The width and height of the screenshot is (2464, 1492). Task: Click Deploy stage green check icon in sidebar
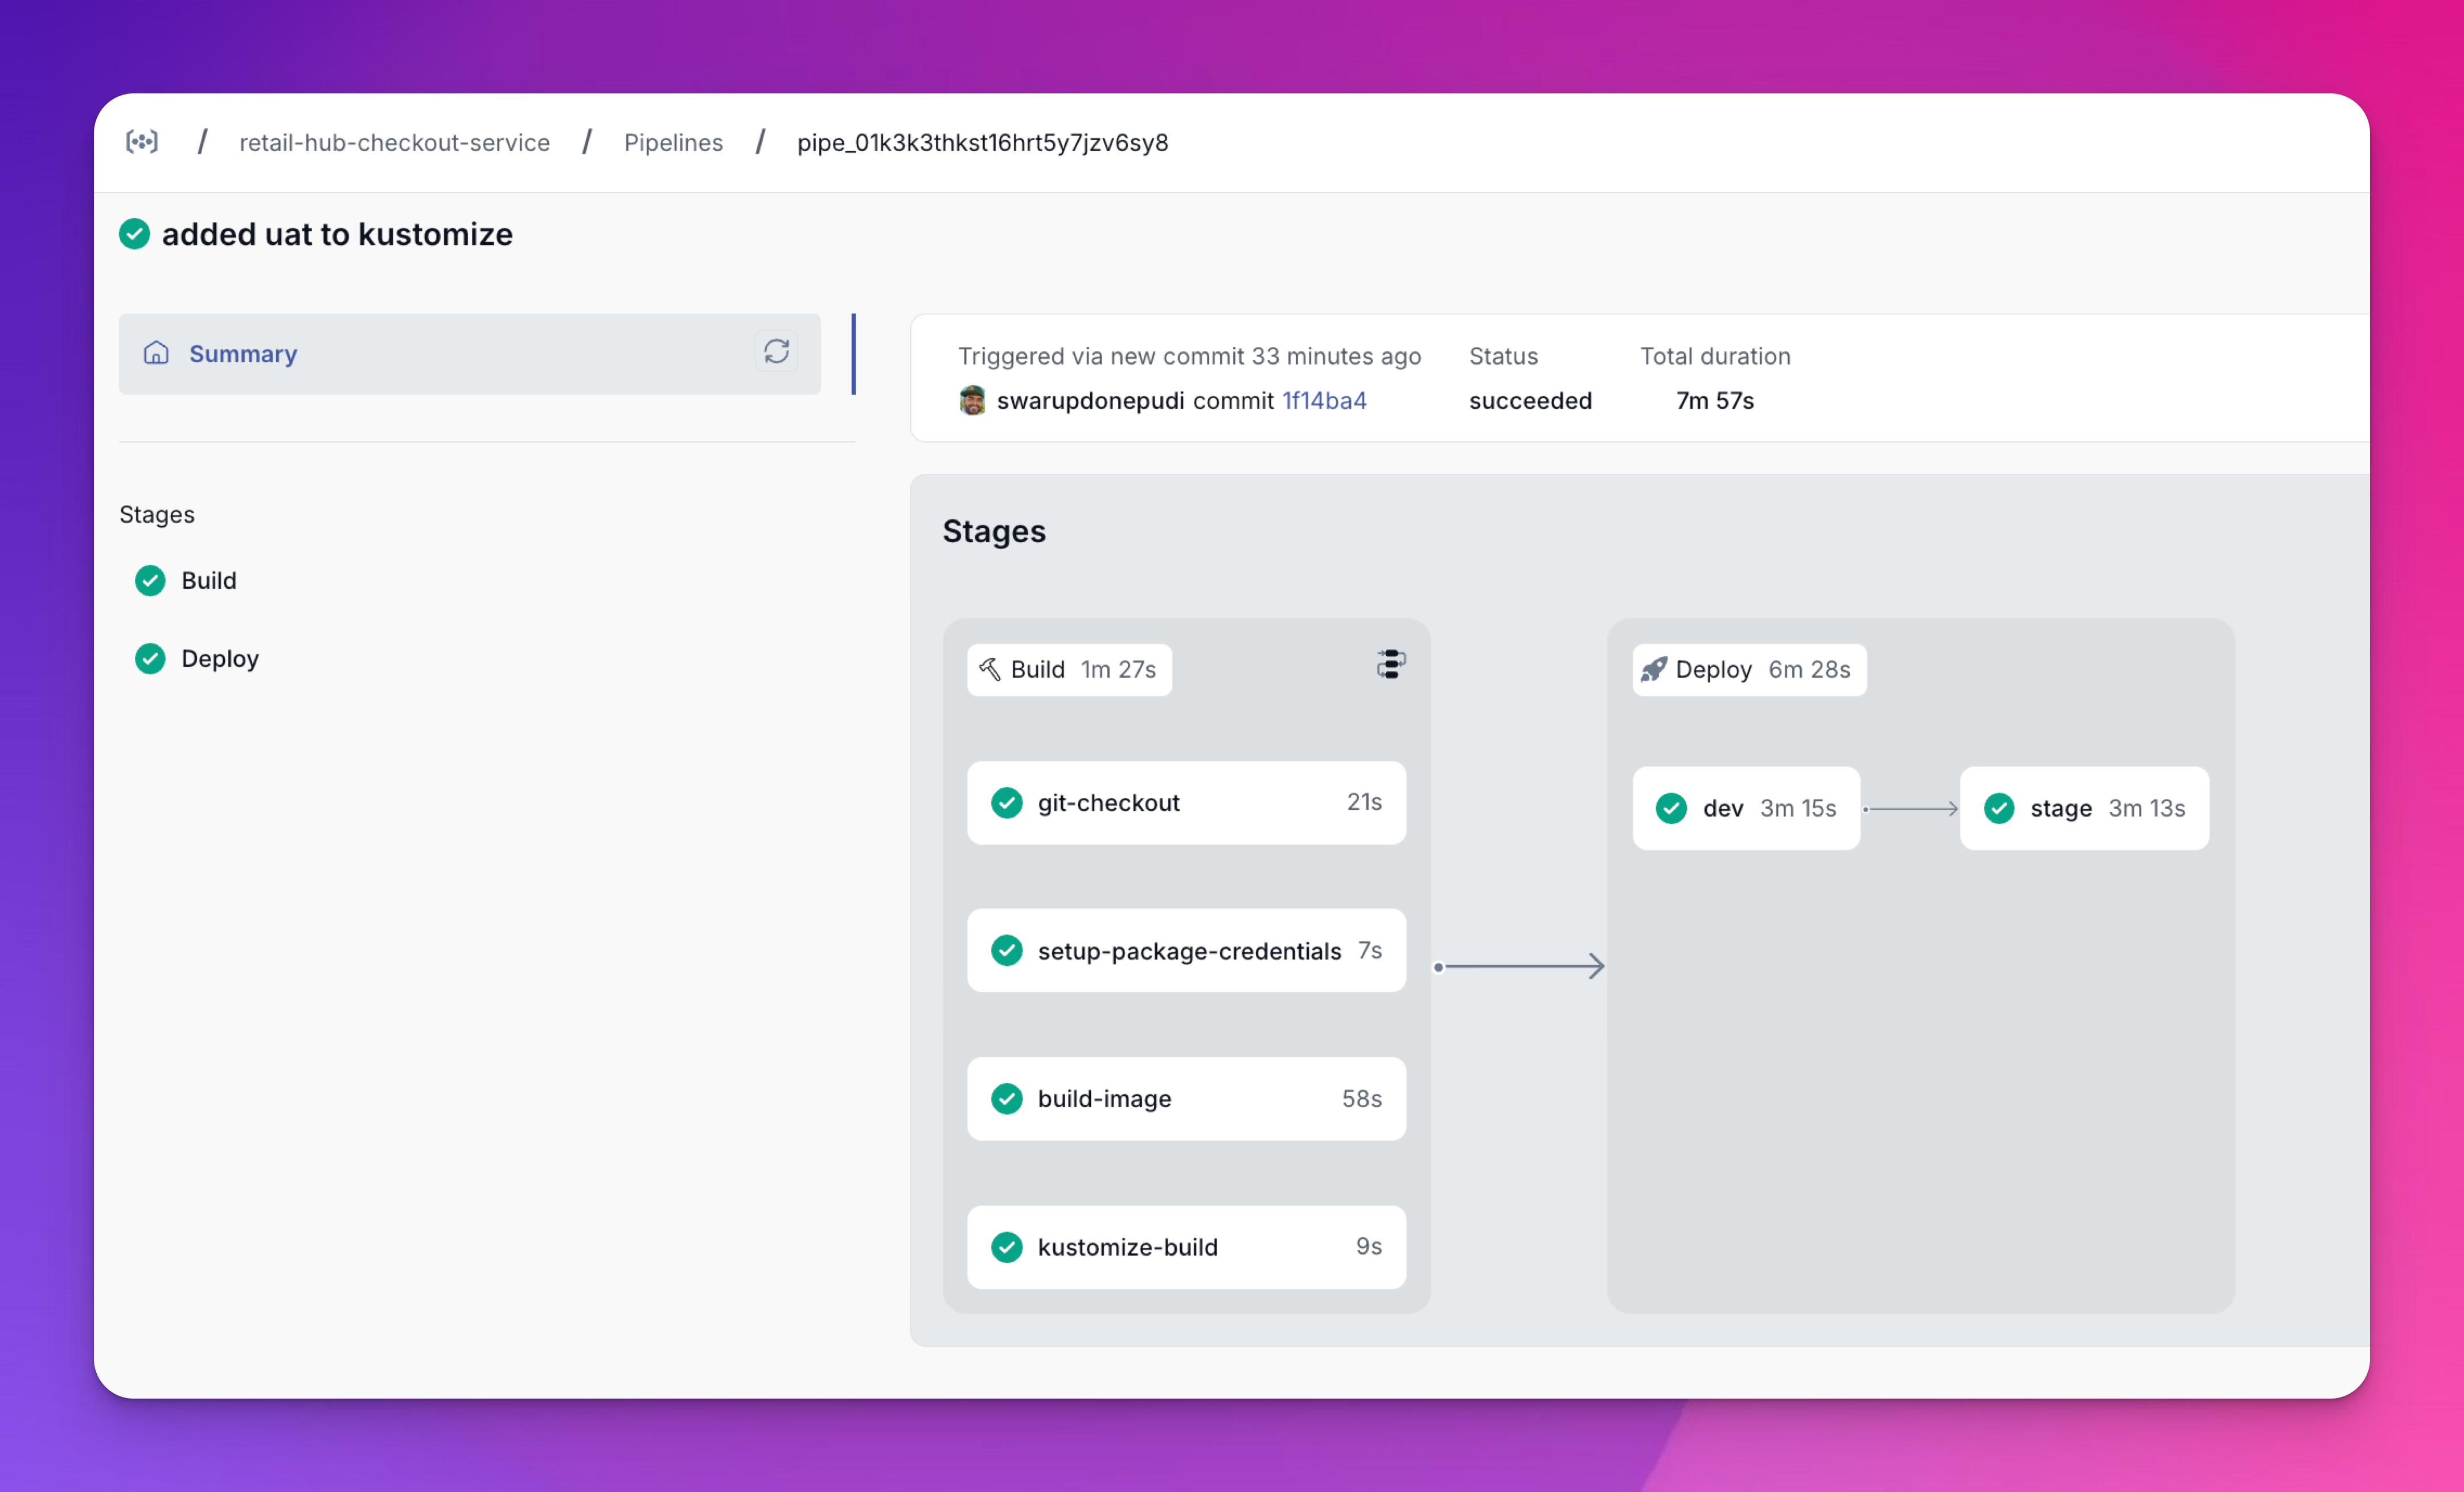tap(150, 658)
